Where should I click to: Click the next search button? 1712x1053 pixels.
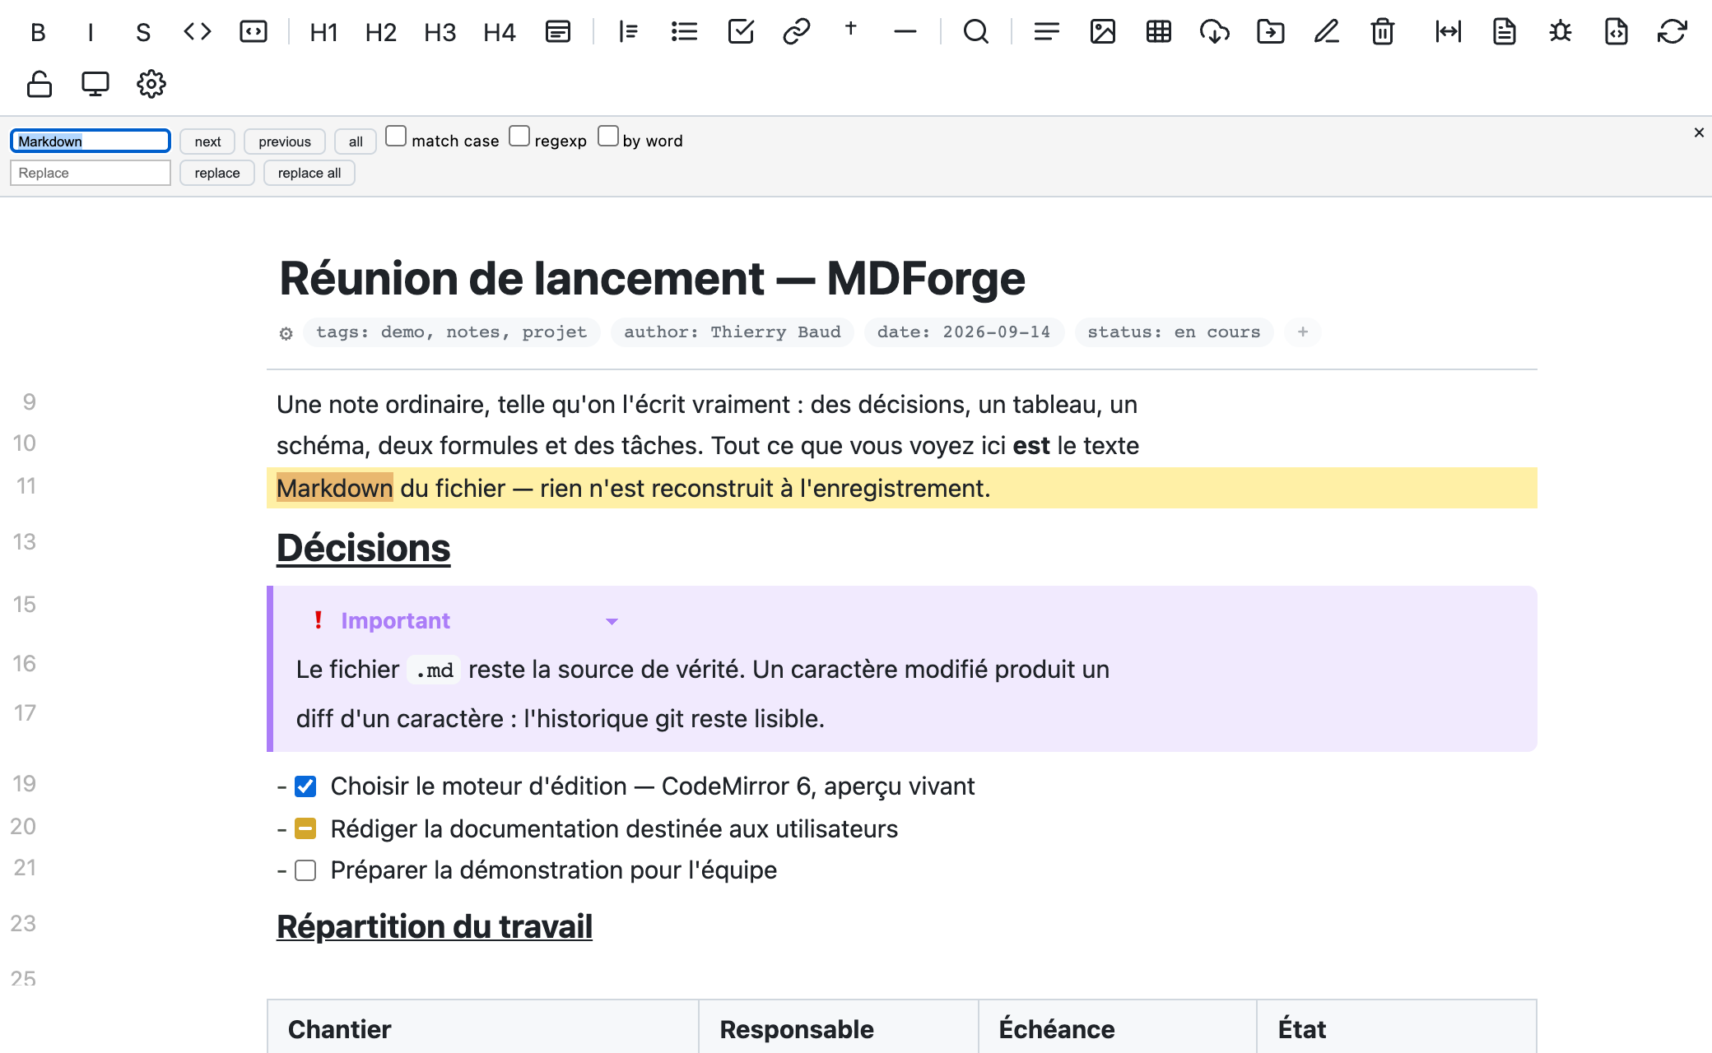click(207, 141)
